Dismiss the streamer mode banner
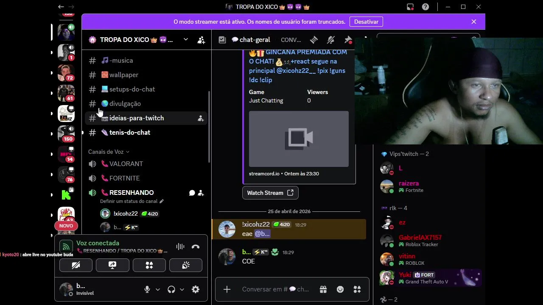Viewport: 543px width, 305px height. (474, 22)
